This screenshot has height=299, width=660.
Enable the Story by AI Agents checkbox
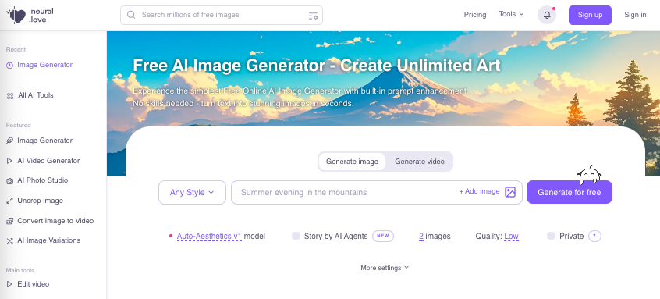tap(296, 236)
